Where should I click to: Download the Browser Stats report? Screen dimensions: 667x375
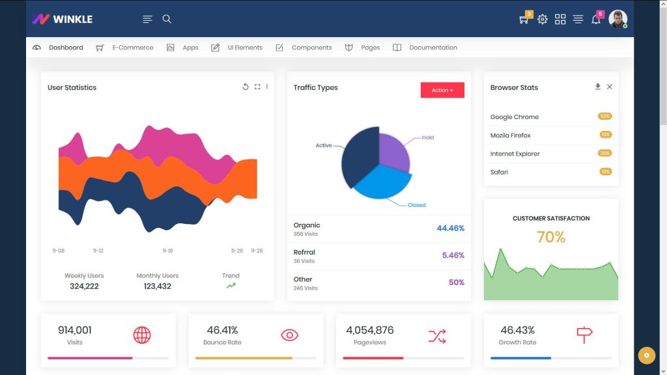tap(597, 87)
